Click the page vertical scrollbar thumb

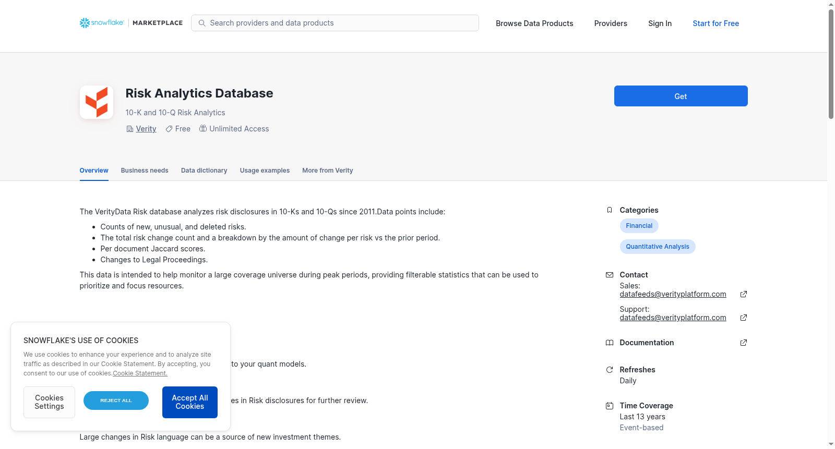[x=831, y=64]
